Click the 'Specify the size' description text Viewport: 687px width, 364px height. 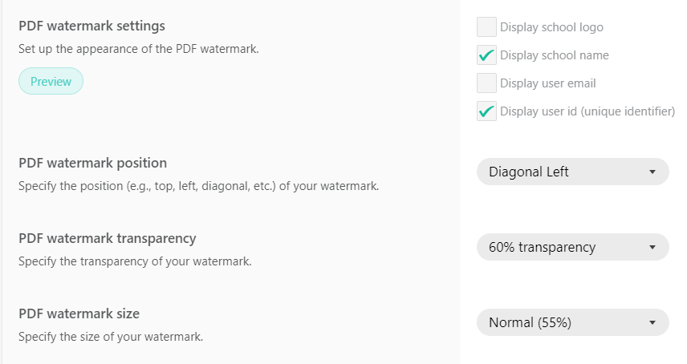(111, 337)
